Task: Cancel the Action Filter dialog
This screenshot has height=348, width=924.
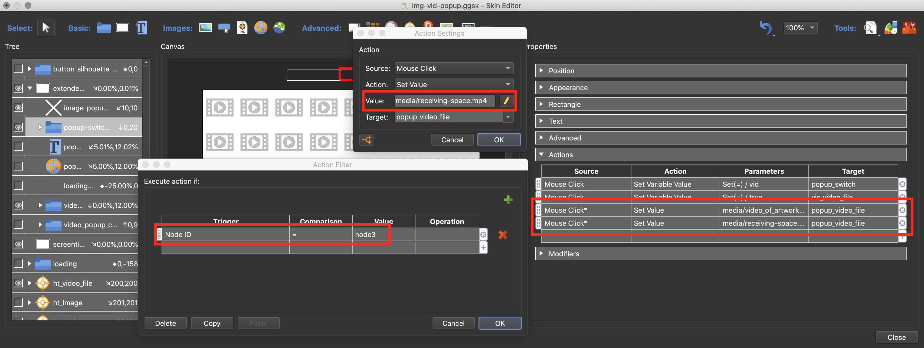Action: (453, 323)
